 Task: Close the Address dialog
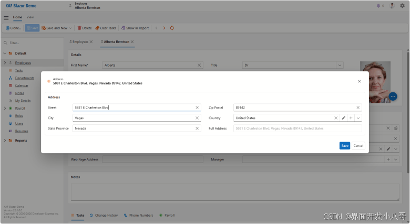click(x=359, y=81)
